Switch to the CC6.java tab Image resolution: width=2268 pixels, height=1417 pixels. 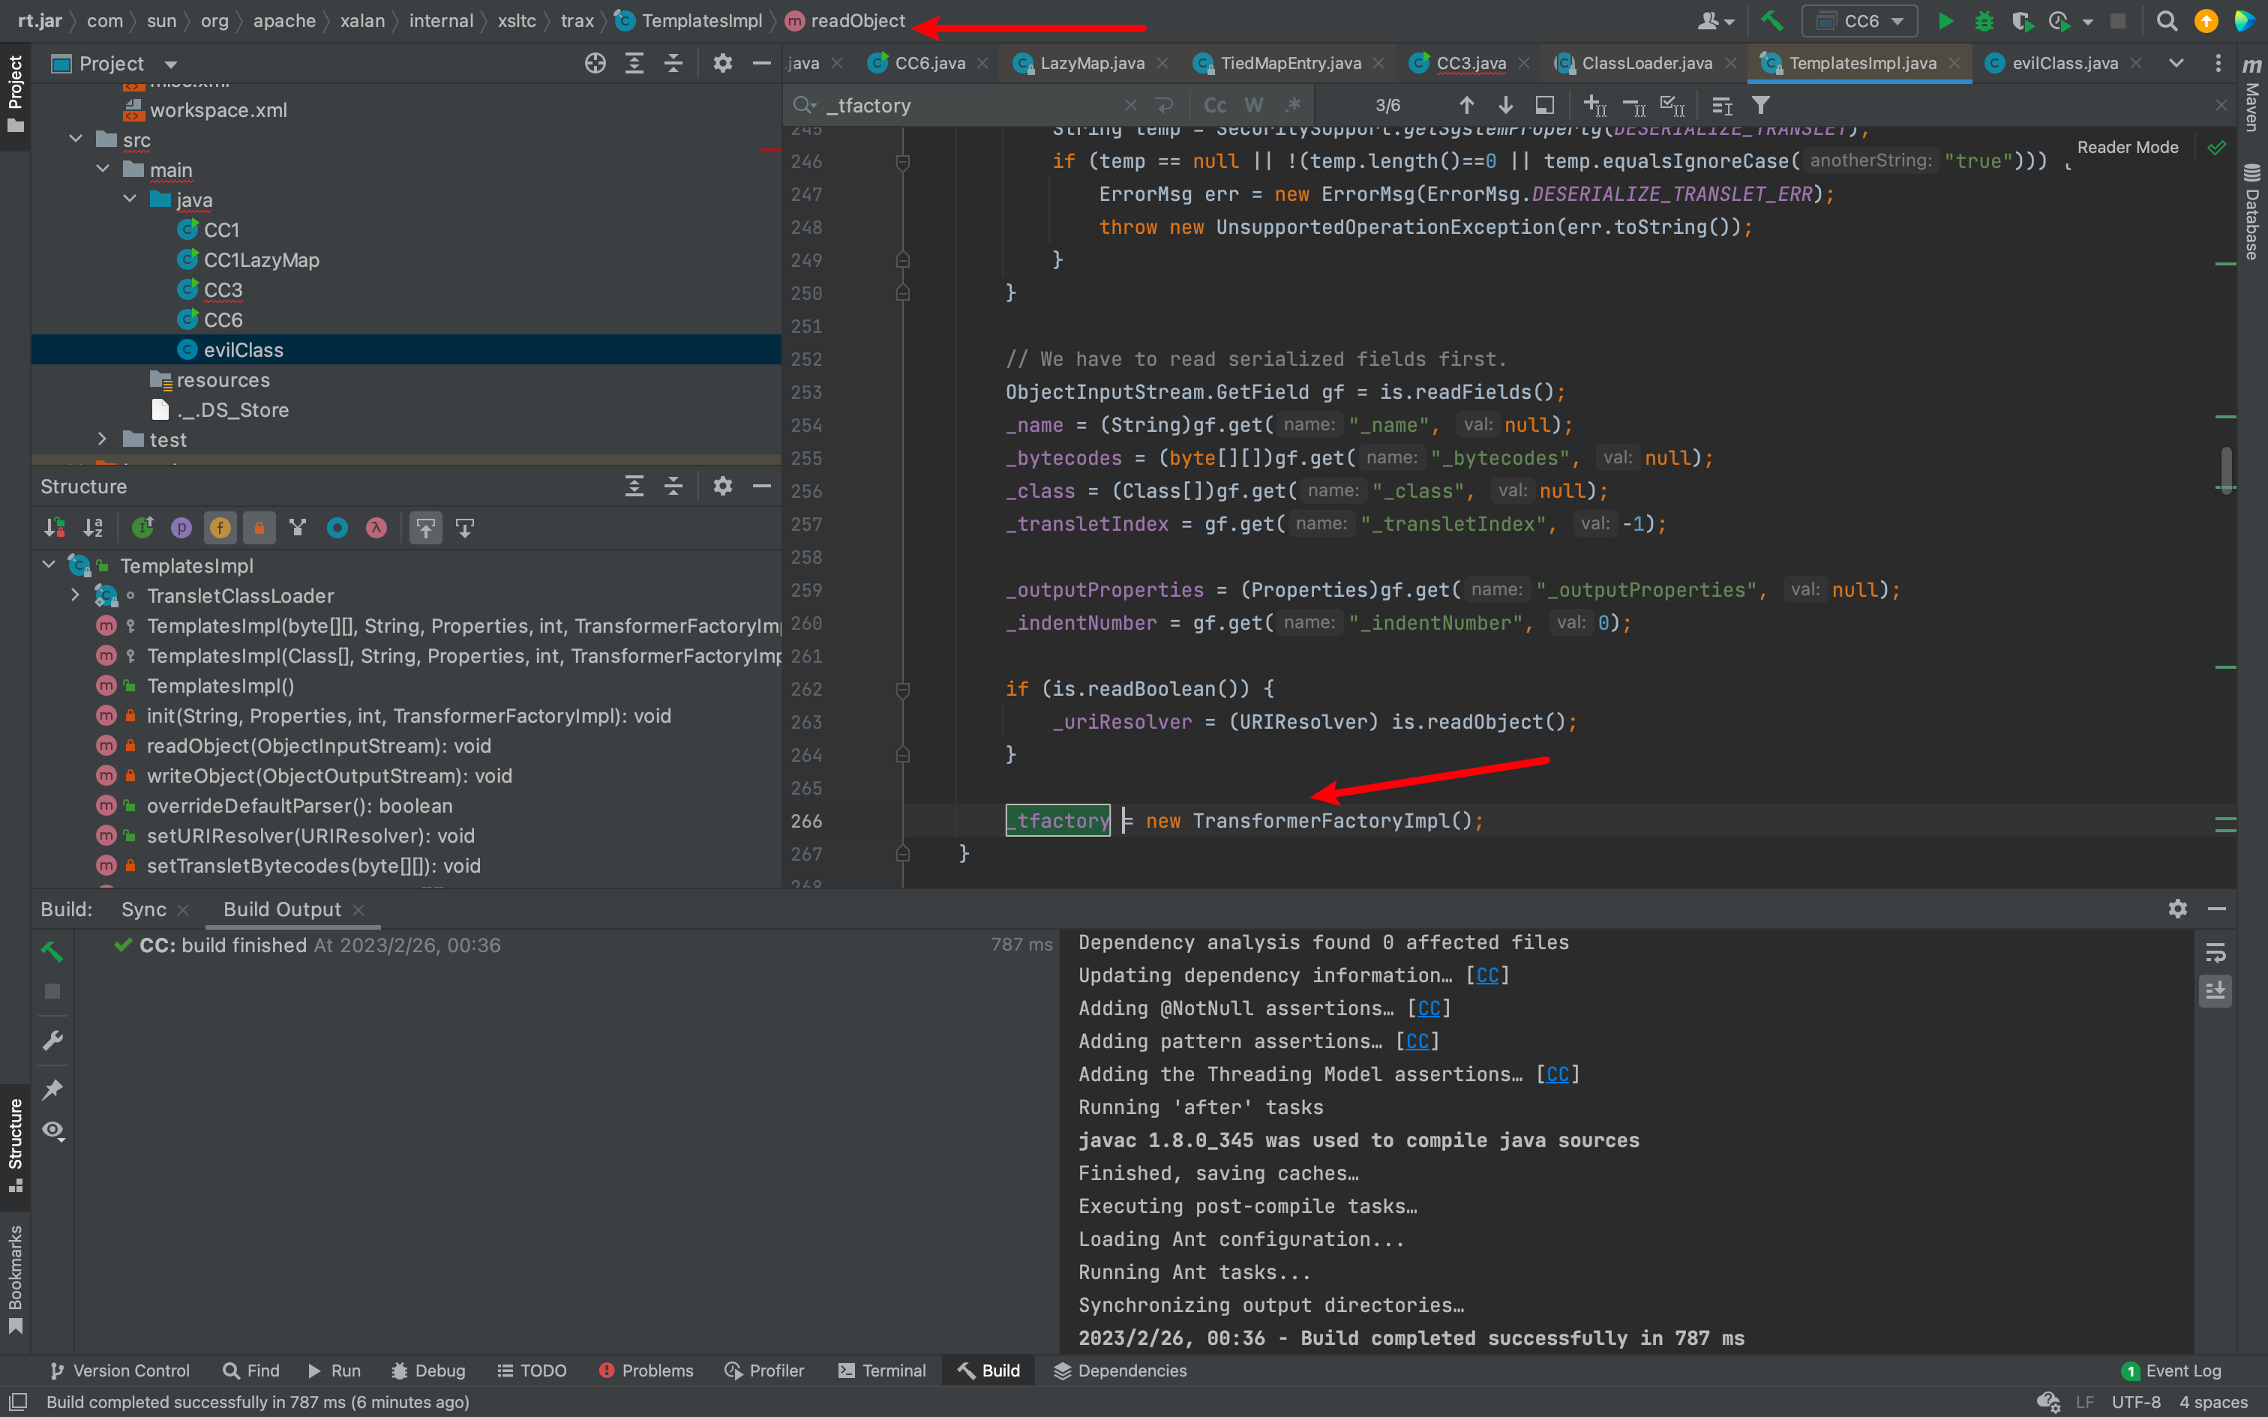[x=928, y=63]
